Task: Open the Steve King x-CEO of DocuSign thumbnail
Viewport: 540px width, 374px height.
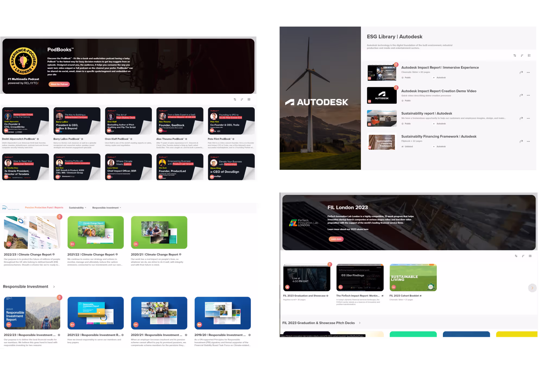Action: (x=231, y=167)
